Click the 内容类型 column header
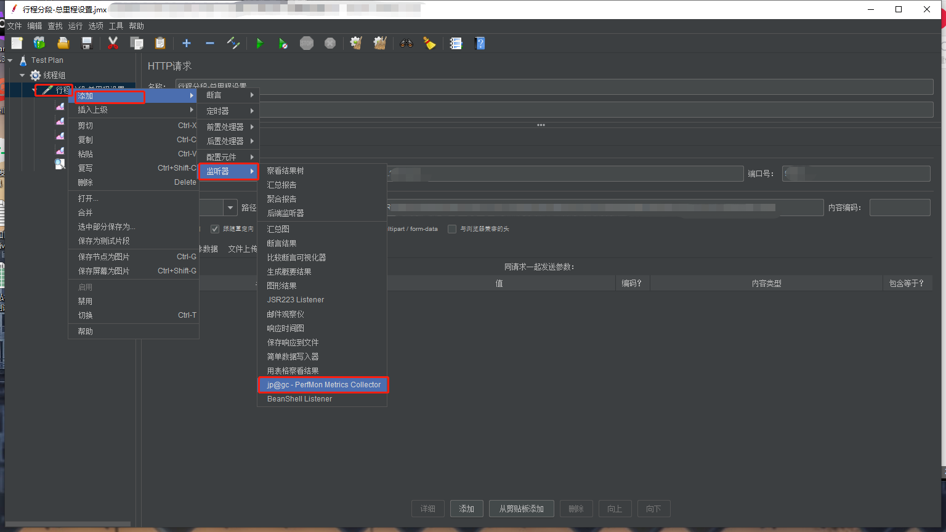This screenshot has height=532, width=946. [x=766, y=283]
